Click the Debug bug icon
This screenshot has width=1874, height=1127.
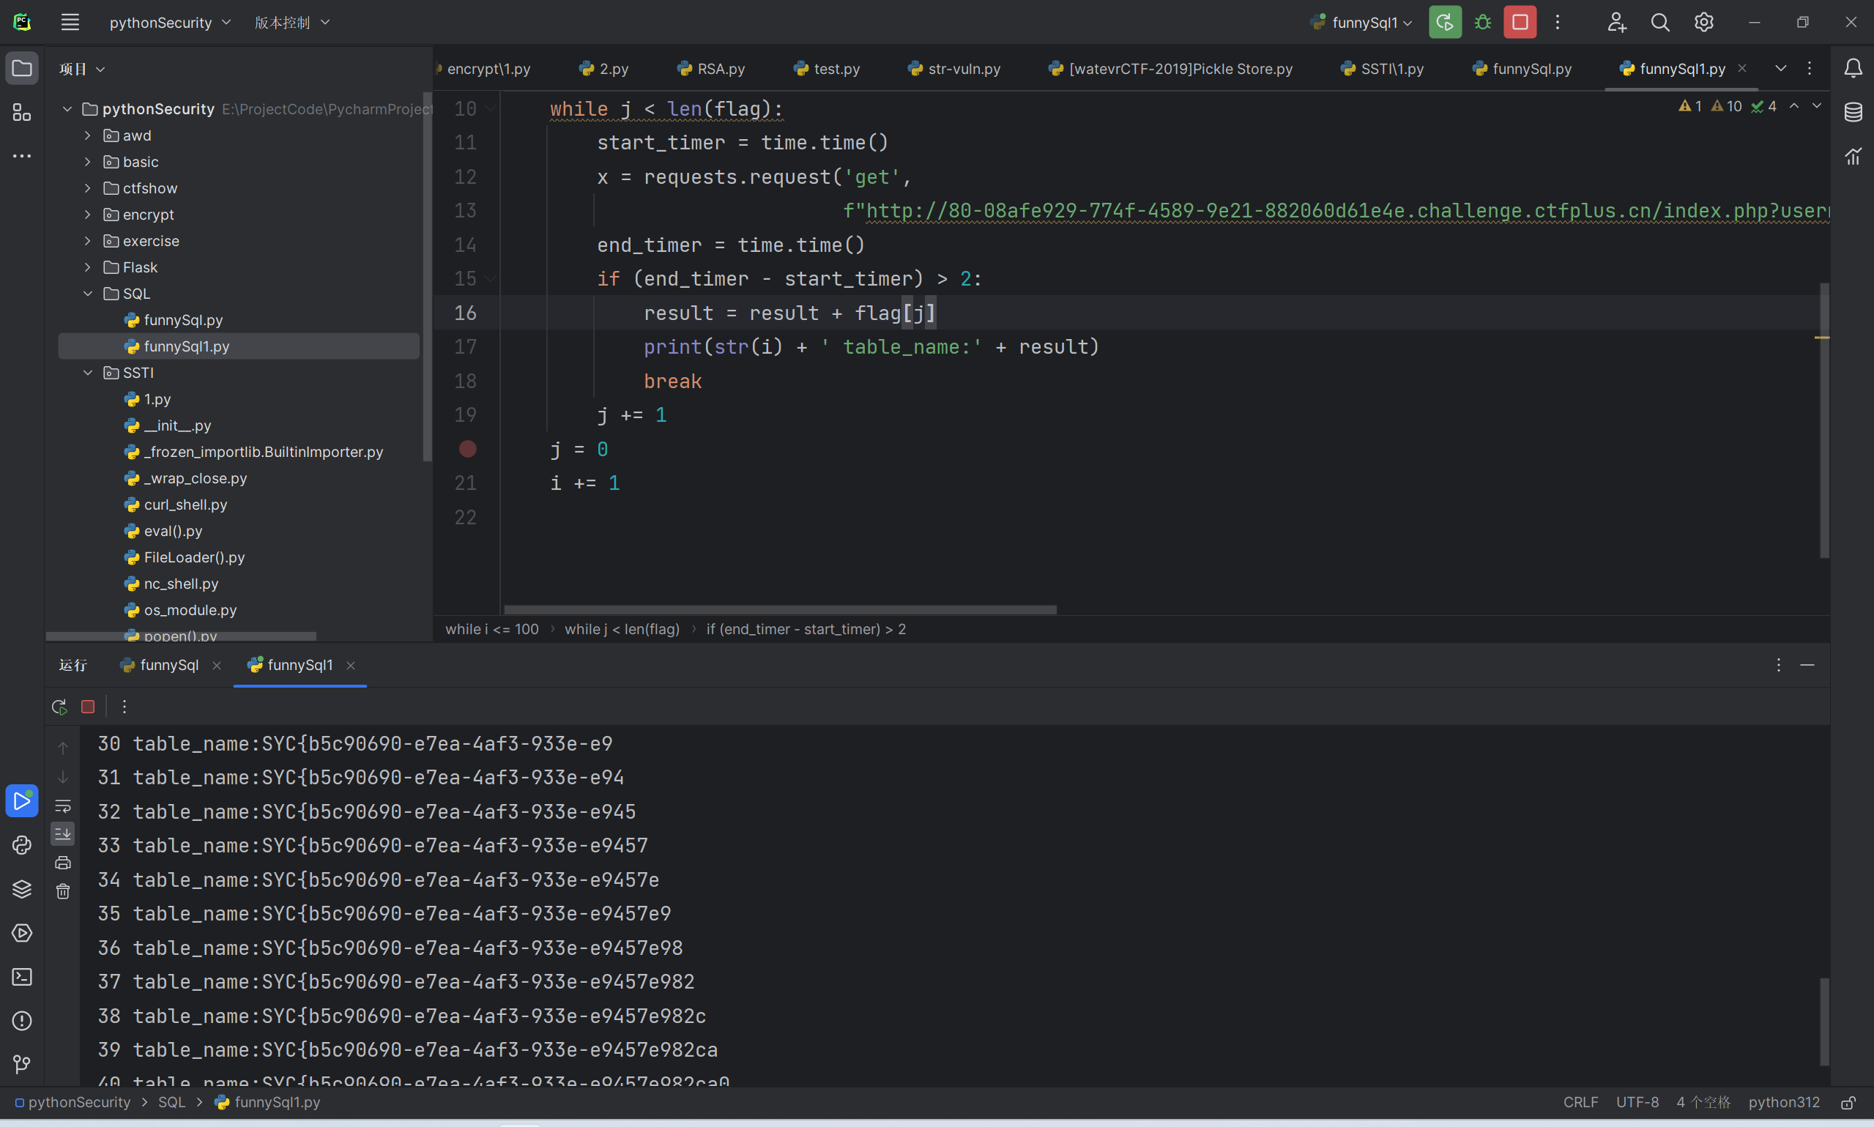(1482, 22)
